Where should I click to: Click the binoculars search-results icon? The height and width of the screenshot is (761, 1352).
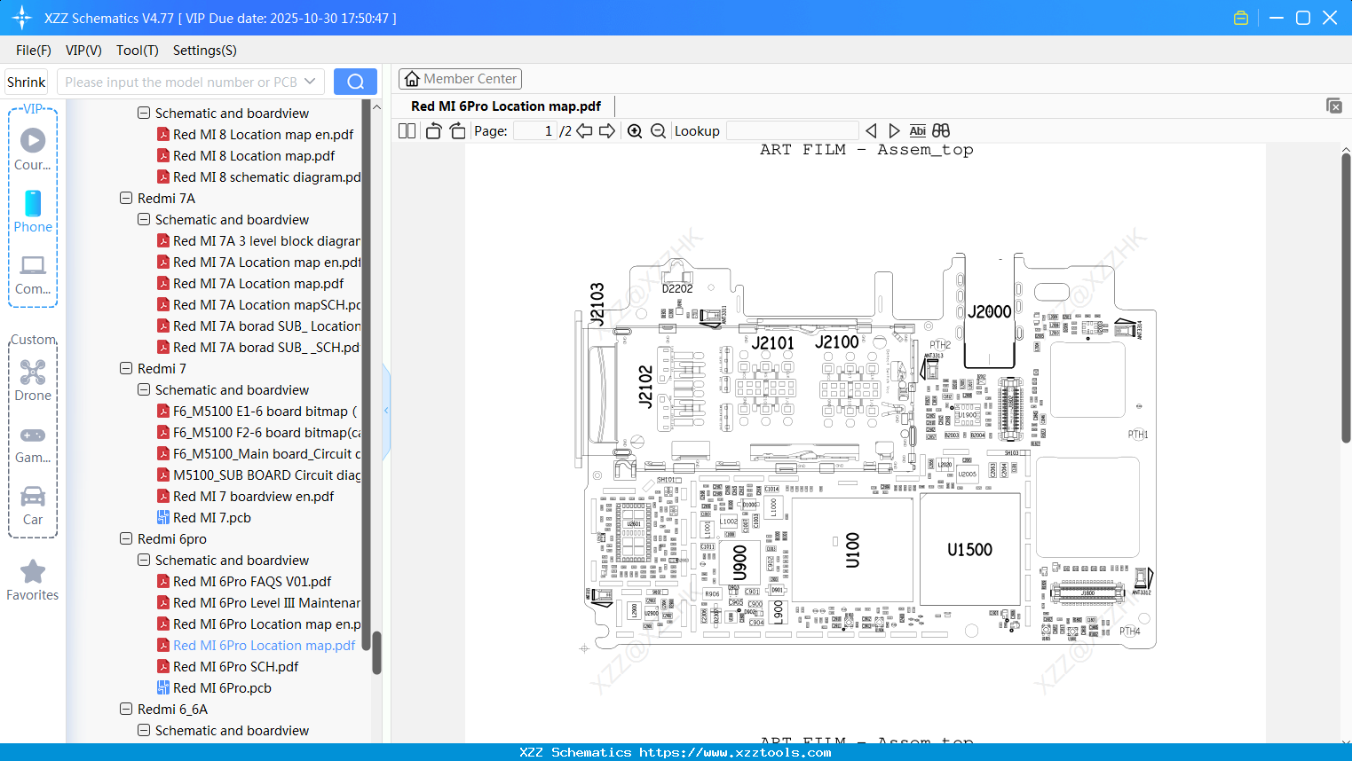940,129
